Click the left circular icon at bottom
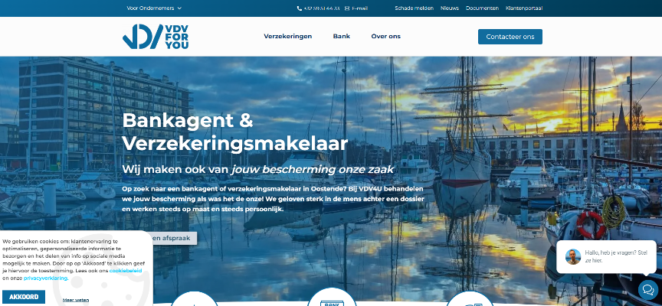662x306 pixels. 194,299
